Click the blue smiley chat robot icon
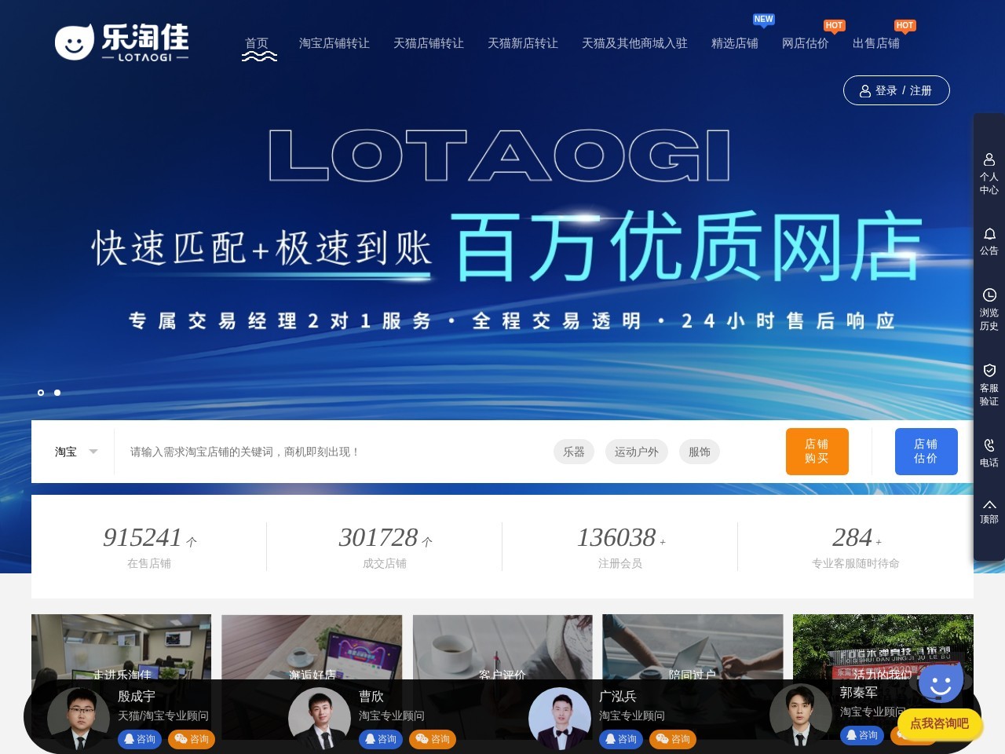 (x=941, y=683)
